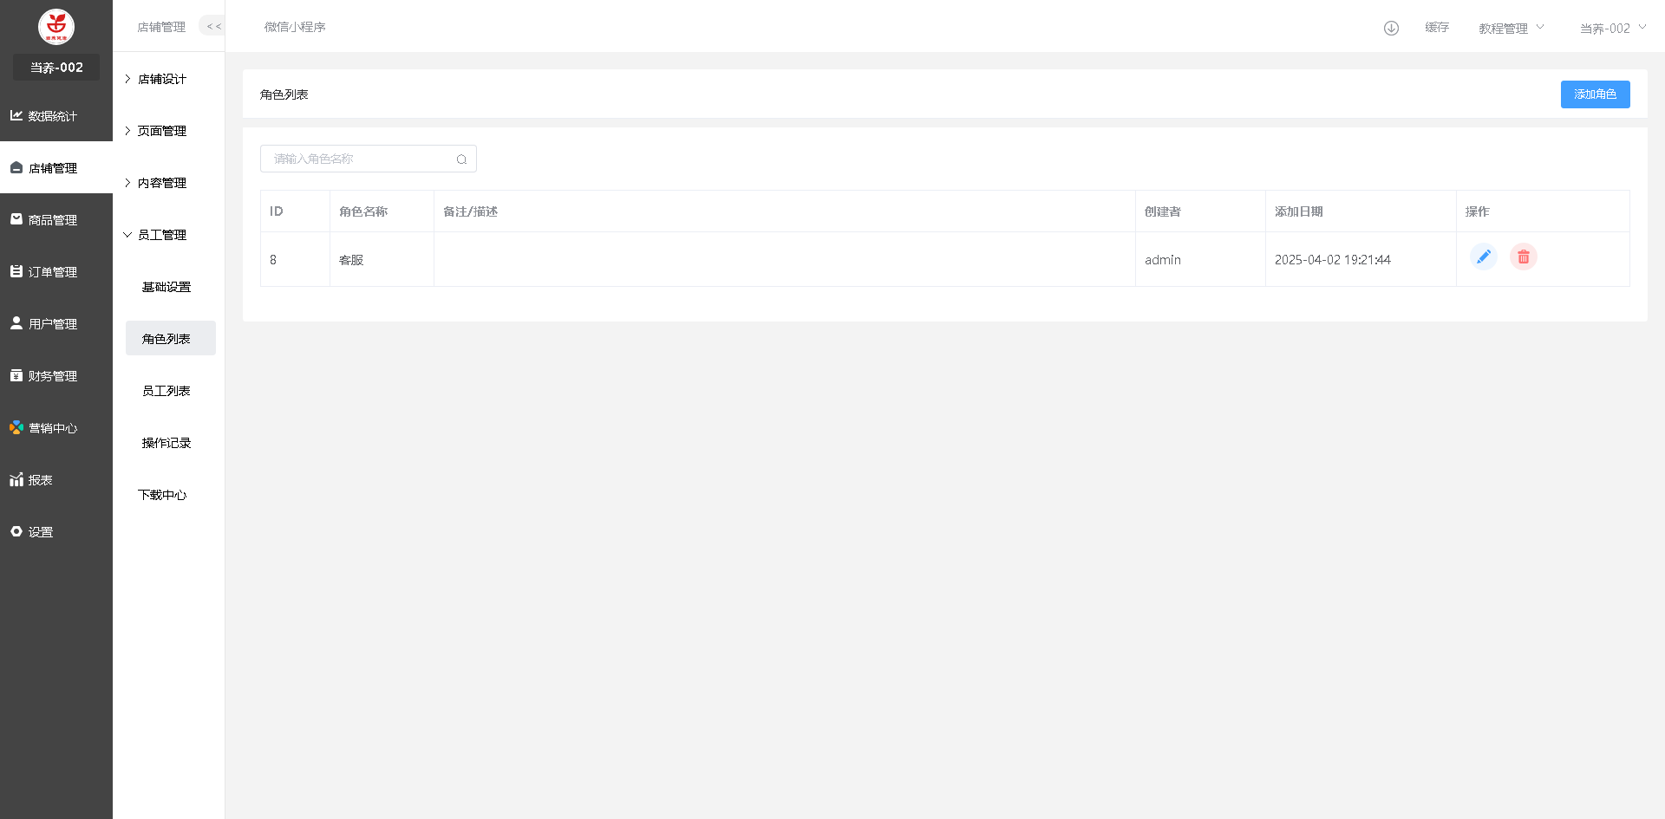The width and height of the screenshot is (1665, 819).
Task: Click the 添加角色 button
Action: pyautogui.click(x=1595, y=94)
